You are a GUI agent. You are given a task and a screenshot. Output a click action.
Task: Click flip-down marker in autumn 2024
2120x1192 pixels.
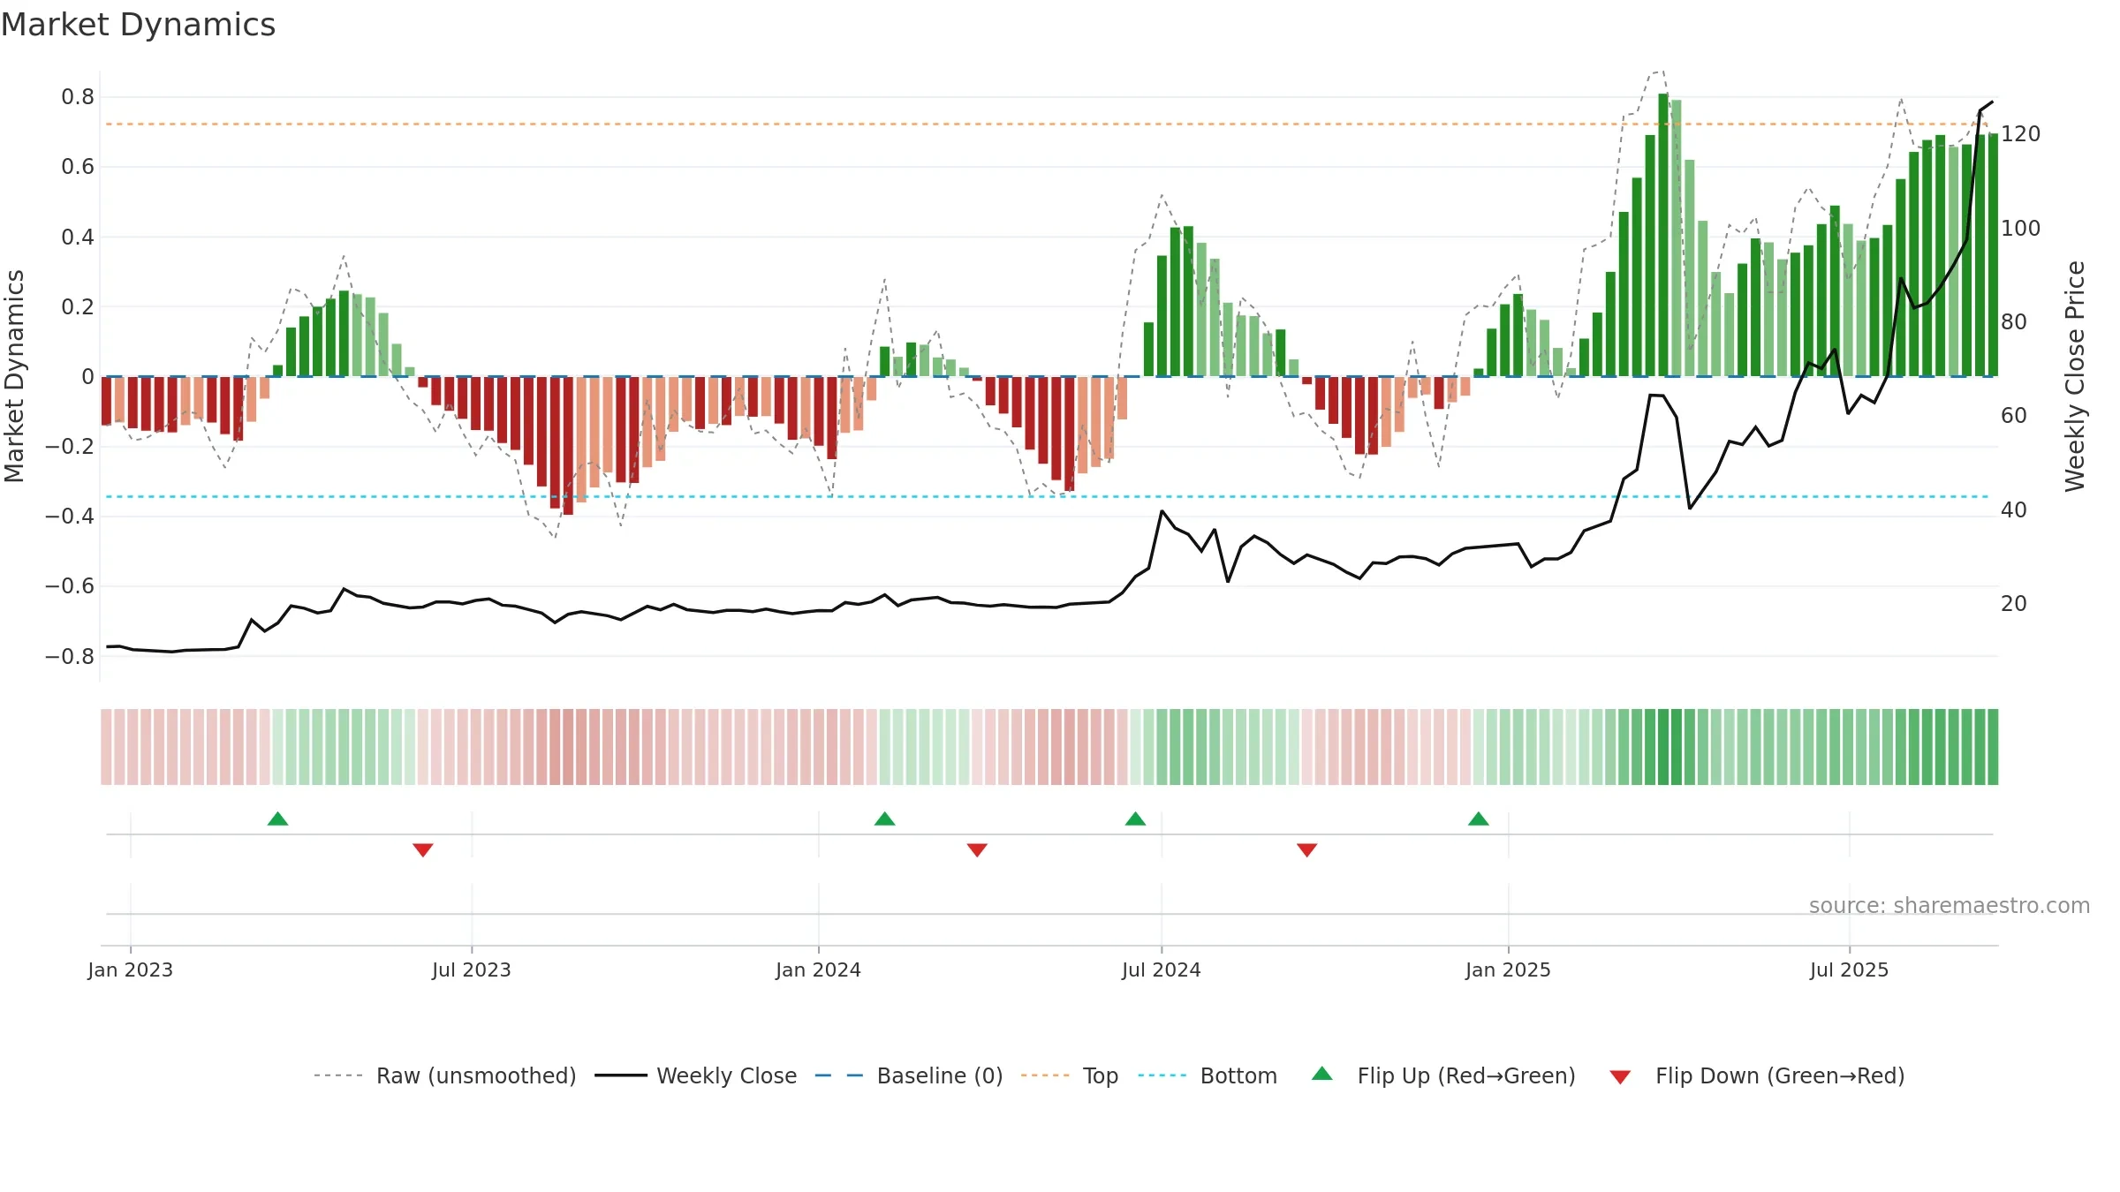(x=1307, y=849)
